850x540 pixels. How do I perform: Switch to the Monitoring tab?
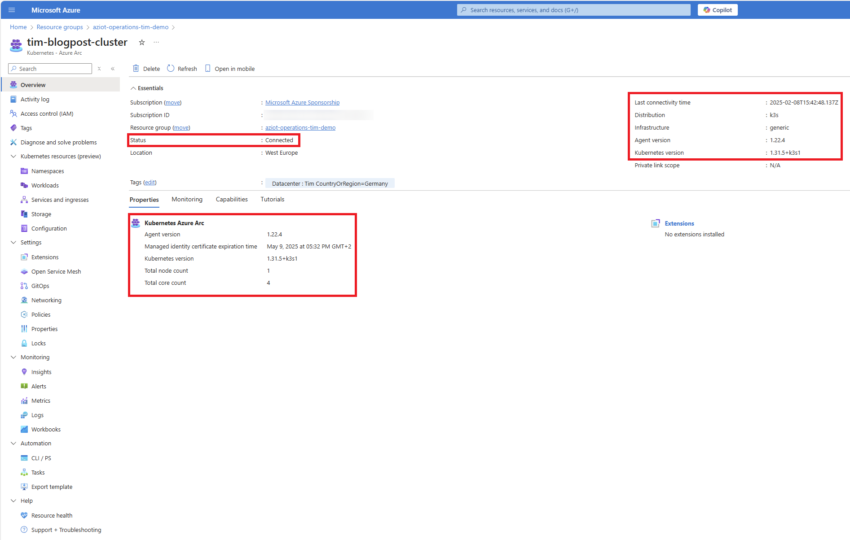187,199
